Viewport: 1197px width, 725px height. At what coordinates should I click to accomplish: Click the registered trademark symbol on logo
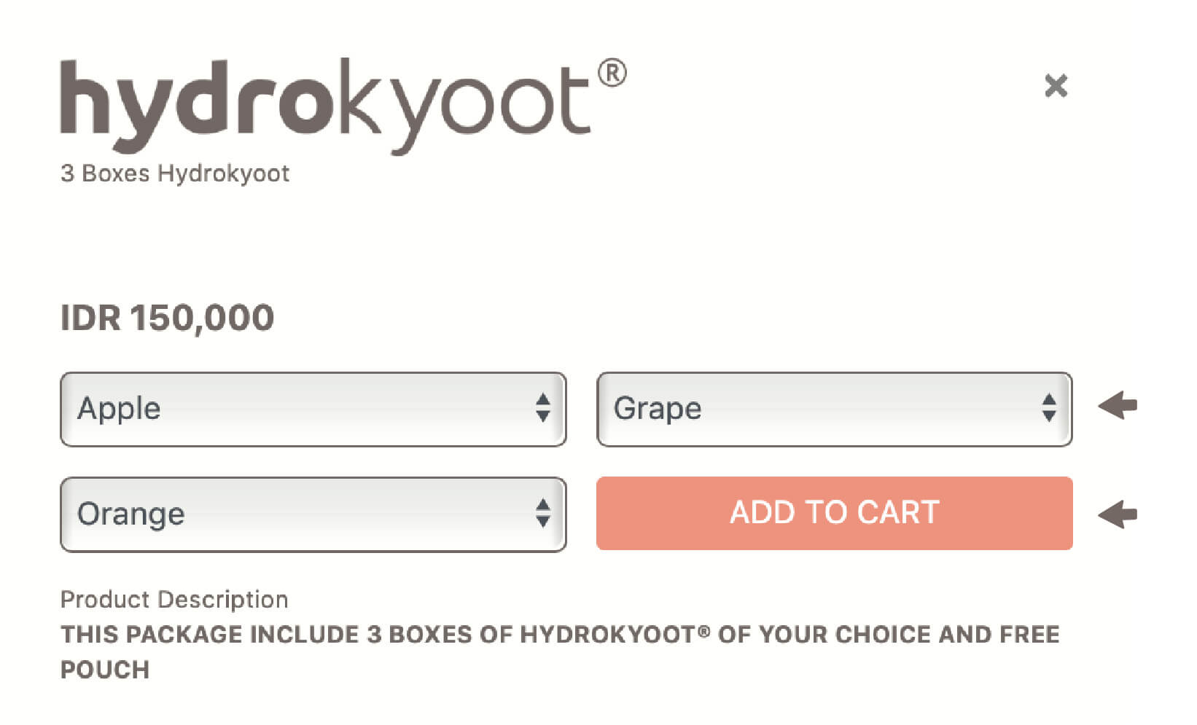(612, 73)
